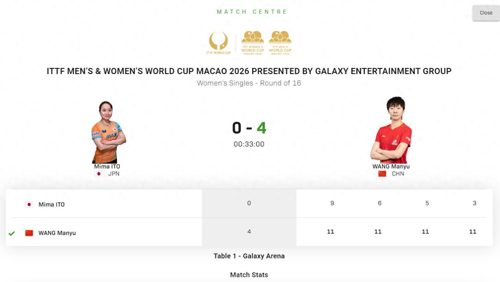
Task: Click the Women's World Cup Macao logo
Action: click(253, 43)
